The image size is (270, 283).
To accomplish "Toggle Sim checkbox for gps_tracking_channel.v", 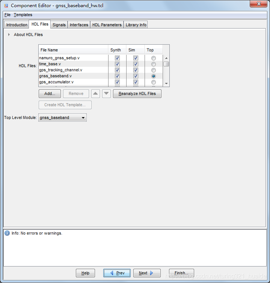I will (x=136, y=70).
